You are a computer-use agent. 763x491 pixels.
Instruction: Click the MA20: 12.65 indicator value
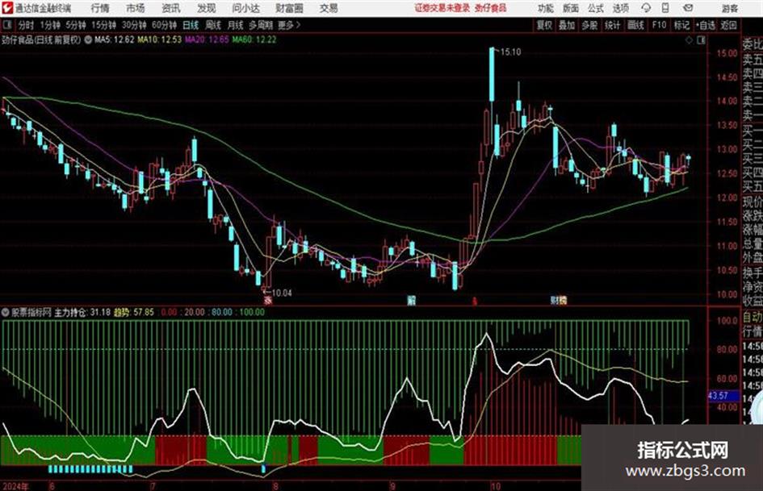click(207, 40)
